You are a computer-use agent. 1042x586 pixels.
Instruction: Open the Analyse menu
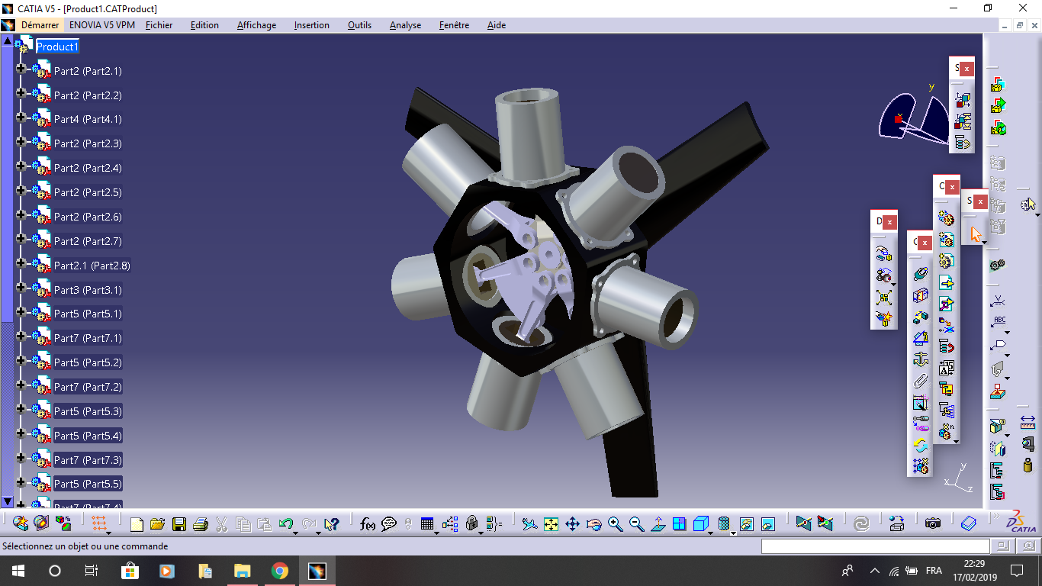[405, 25]
